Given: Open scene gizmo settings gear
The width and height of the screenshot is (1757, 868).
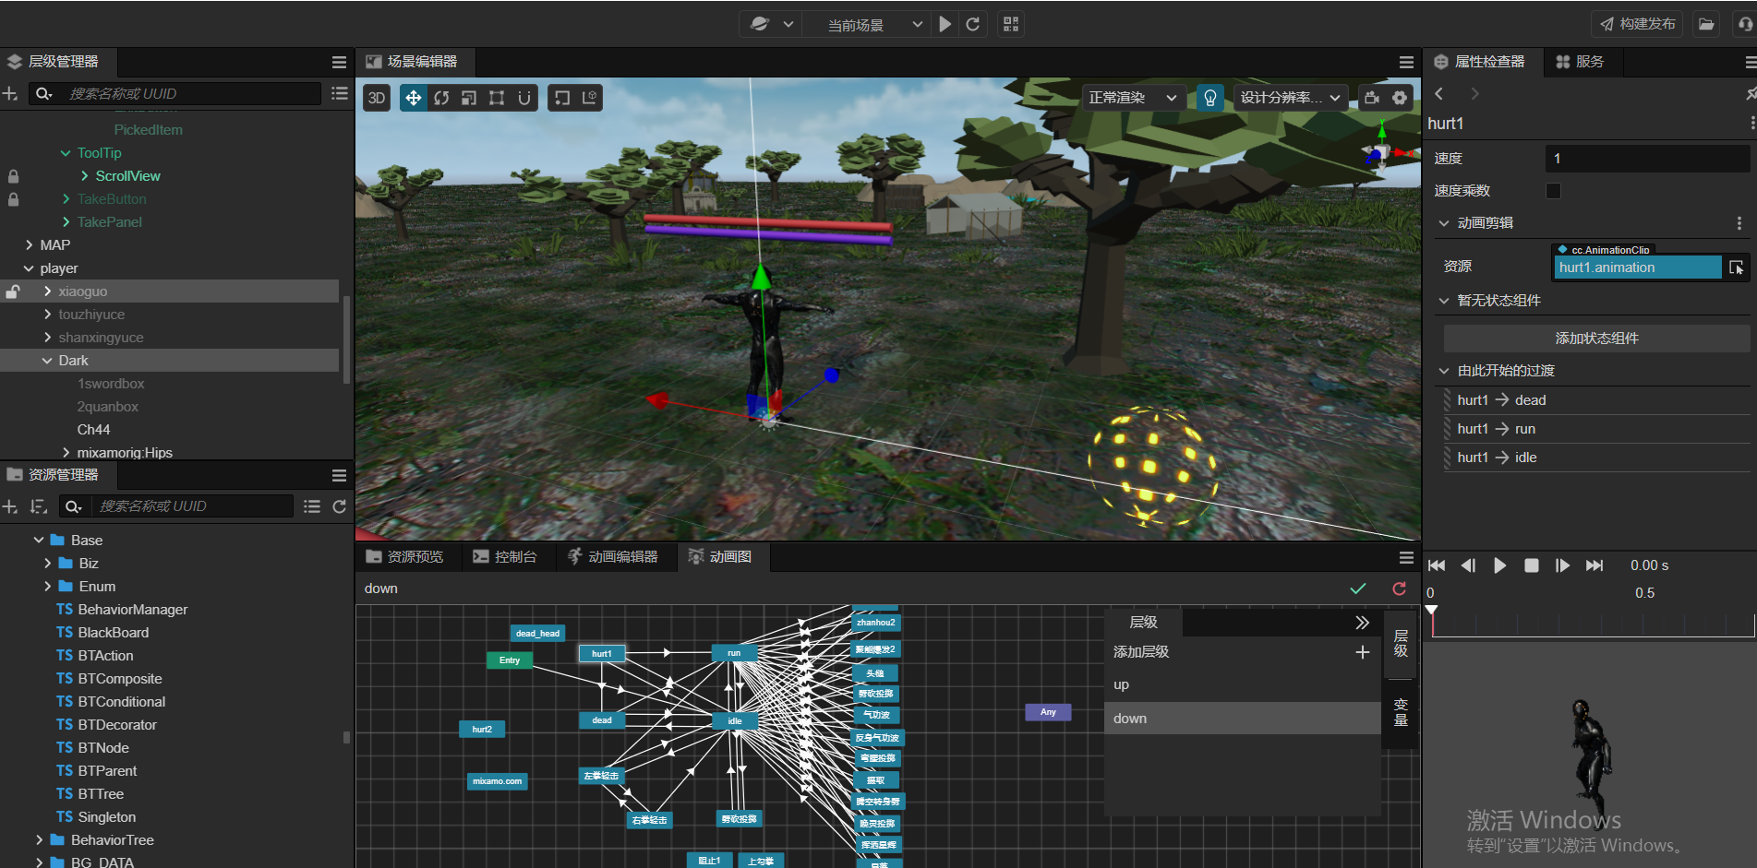Looking at the screenshot, I should pos(1400,98).
